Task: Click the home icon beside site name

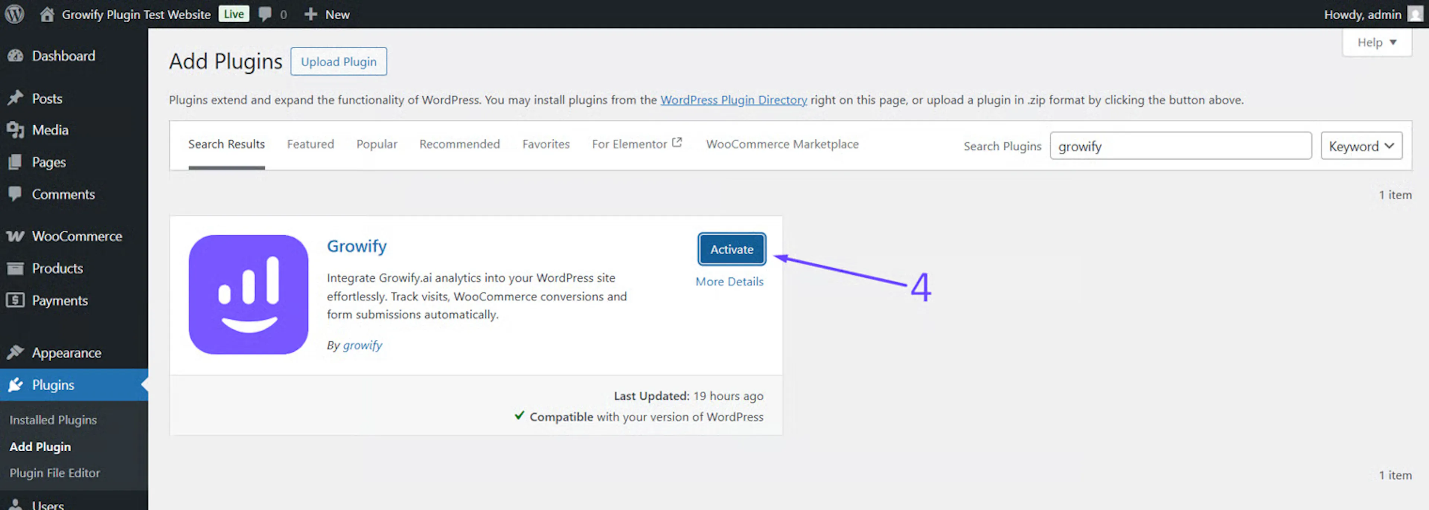Action: coord(47,14)
